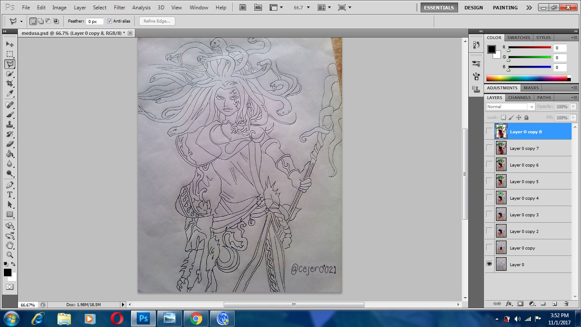Show Layer 0 copy 7 visibility

pyautogui.click(x=489, y=148)
